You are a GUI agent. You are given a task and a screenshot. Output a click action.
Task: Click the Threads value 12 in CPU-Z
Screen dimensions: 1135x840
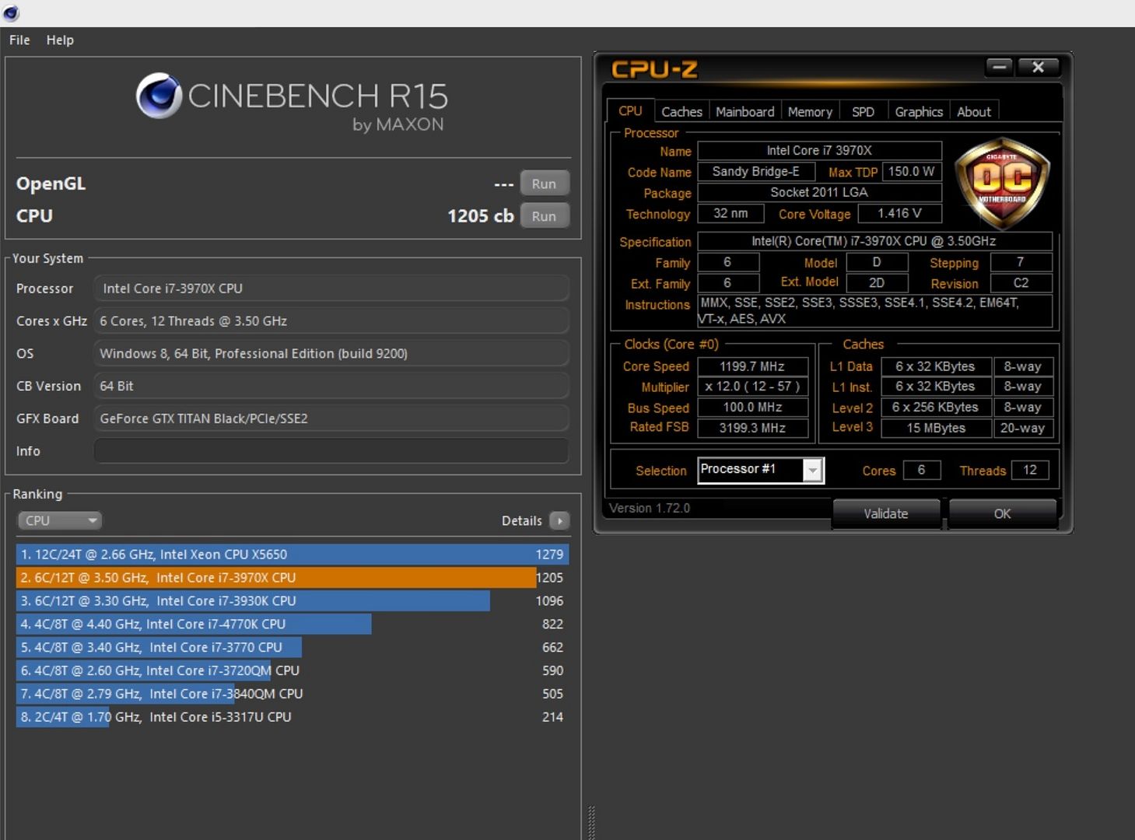click(x=1030, y=470)
